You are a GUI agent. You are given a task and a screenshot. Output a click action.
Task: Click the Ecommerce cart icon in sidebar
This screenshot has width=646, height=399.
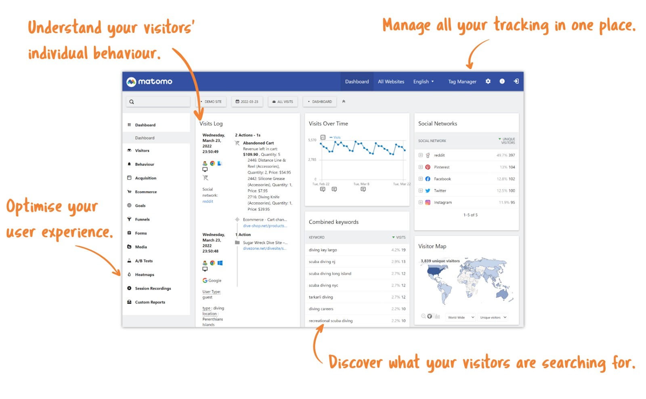(x=129, y=191)
